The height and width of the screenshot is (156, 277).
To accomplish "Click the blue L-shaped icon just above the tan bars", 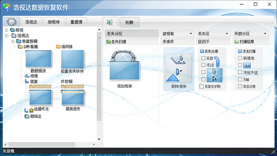I will [x=27, y=81].
